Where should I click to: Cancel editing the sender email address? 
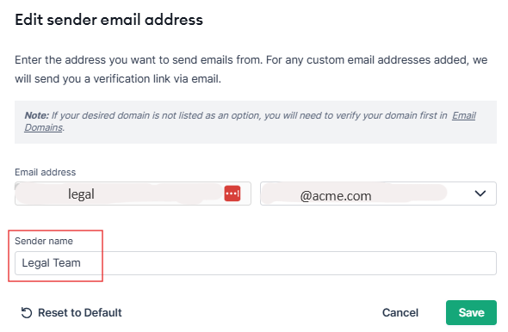point(400,313)
